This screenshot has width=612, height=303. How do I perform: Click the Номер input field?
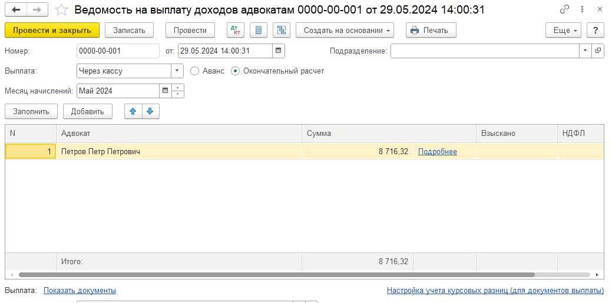click(118, 51)
